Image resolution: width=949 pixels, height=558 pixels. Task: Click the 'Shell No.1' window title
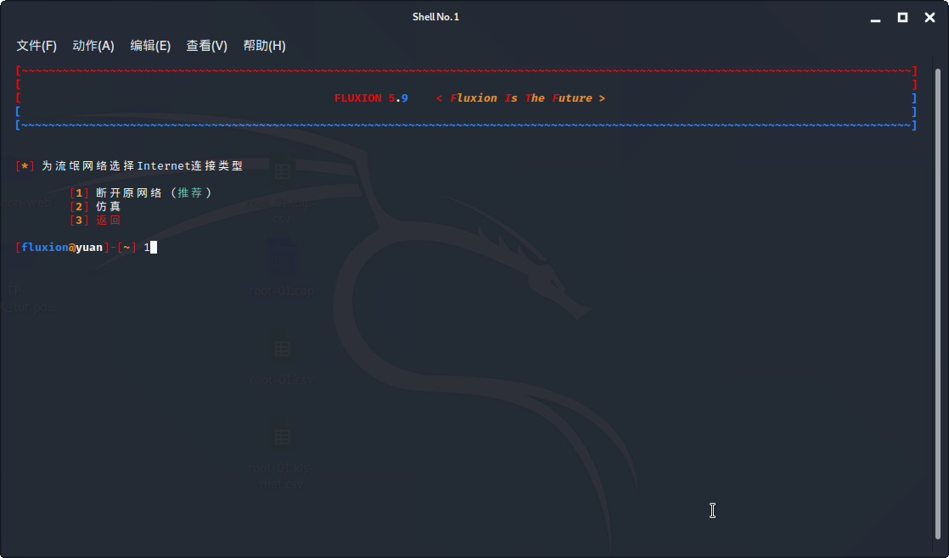(x=435, y=17)
